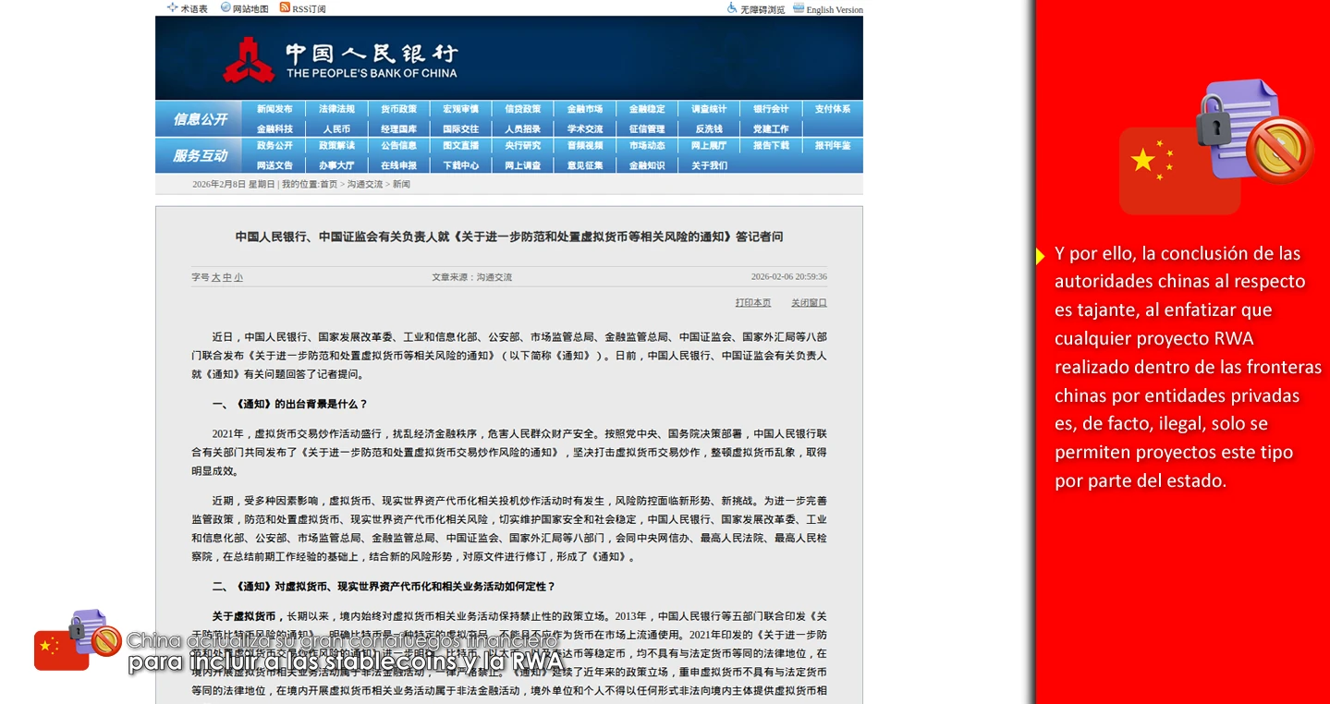Select 金融稳定 in navigation
This screenshot has width=1330, height=704.
(647, 109)
